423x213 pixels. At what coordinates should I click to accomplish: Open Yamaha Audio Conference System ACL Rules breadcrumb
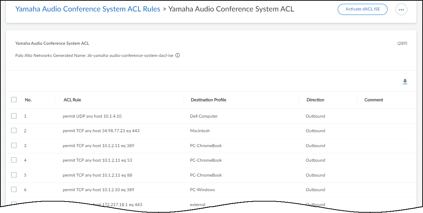pos(88,9)
